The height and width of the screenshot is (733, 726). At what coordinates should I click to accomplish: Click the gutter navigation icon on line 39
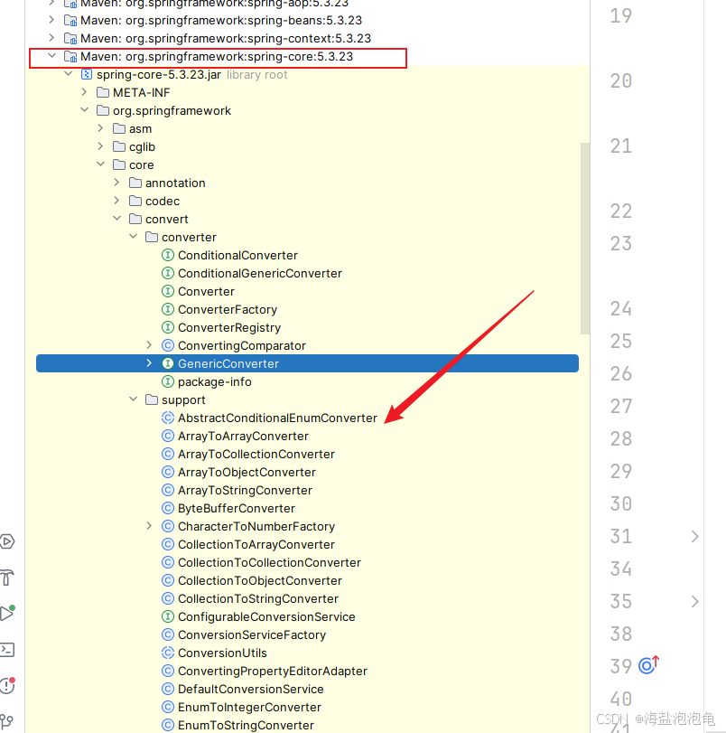(x=647, y=665)
